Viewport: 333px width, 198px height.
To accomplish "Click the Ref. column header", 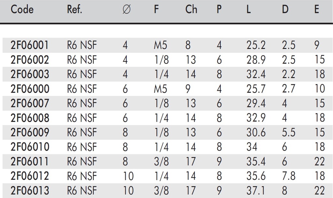I will 74,9.
